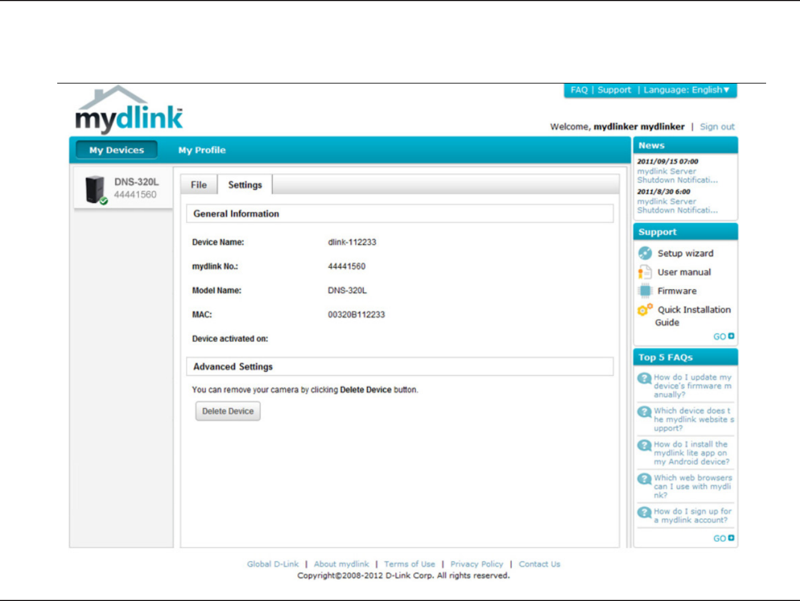Select the DNS-320L device name in sidebar
The height and width of the screenshot is (601, 800).
point(137,182)
